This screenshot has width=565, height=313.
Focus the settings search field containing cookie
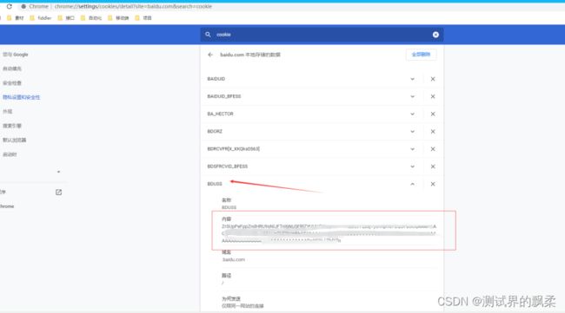tap(322, 35)
